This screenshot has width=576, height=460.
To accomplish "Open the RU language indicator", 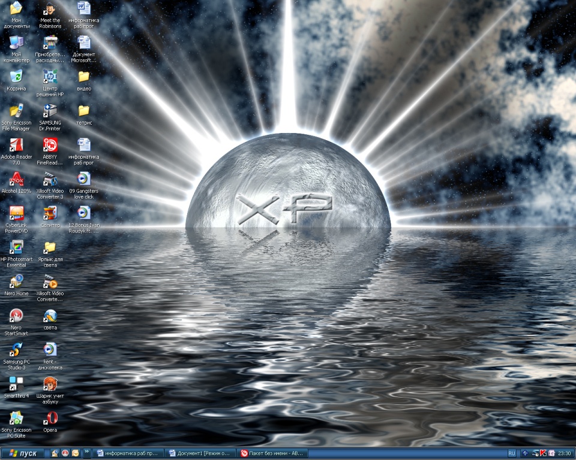I will click(x=512, y=454).
